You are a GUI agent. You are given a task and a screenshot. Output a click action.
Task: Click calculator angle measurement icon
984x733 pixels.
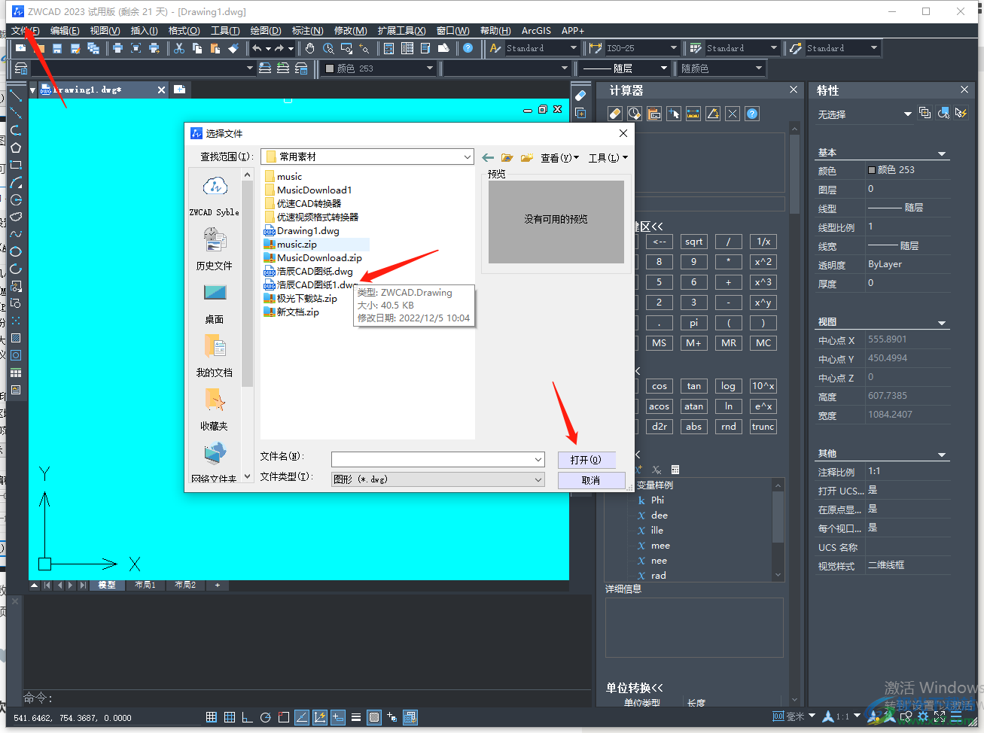pos(713,114)
